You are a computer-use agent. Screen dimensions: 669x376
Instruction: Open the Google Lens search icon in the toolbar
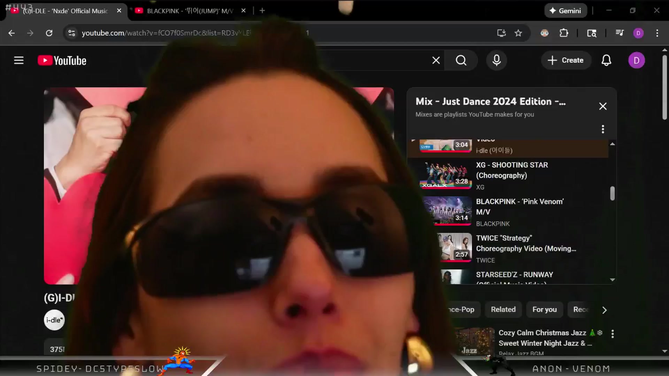point(592,33)
